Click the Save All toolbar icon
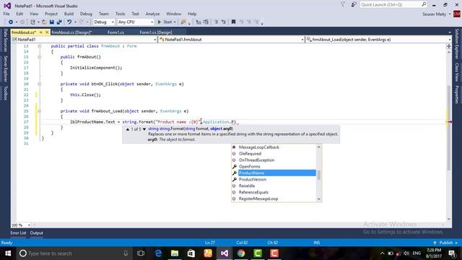 pyautogui.click(x=59, y=22)
